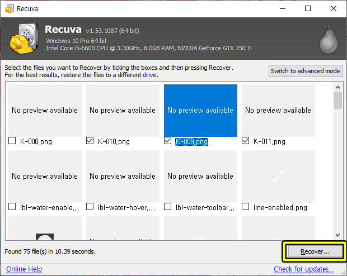The height and width of the screenshot is (276, 347).
Task: Select the lbl-water-toolbar thumbnail
Action: [200, 177]
